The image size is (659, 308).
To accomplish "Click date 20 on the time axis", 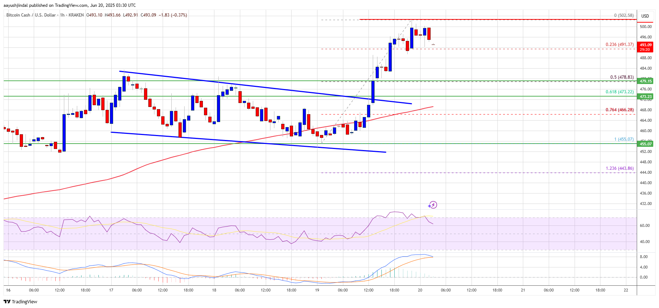I will 420,290.
